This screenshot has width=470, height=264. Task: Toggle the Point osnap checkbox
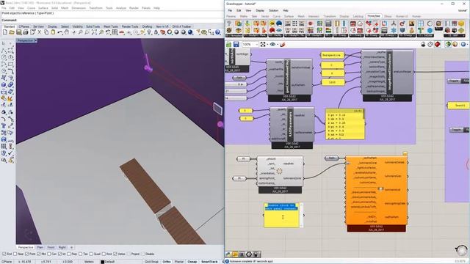click(x=26, y=254)
